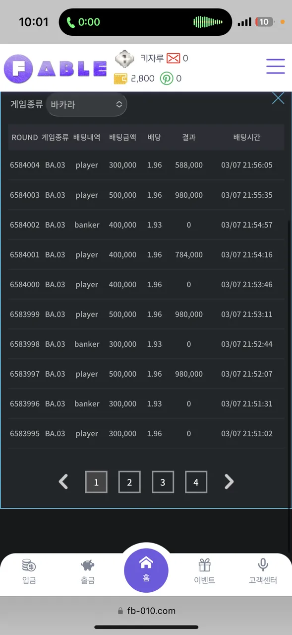
Task: Open the red envelope messages icon
Action: (173, 59)
